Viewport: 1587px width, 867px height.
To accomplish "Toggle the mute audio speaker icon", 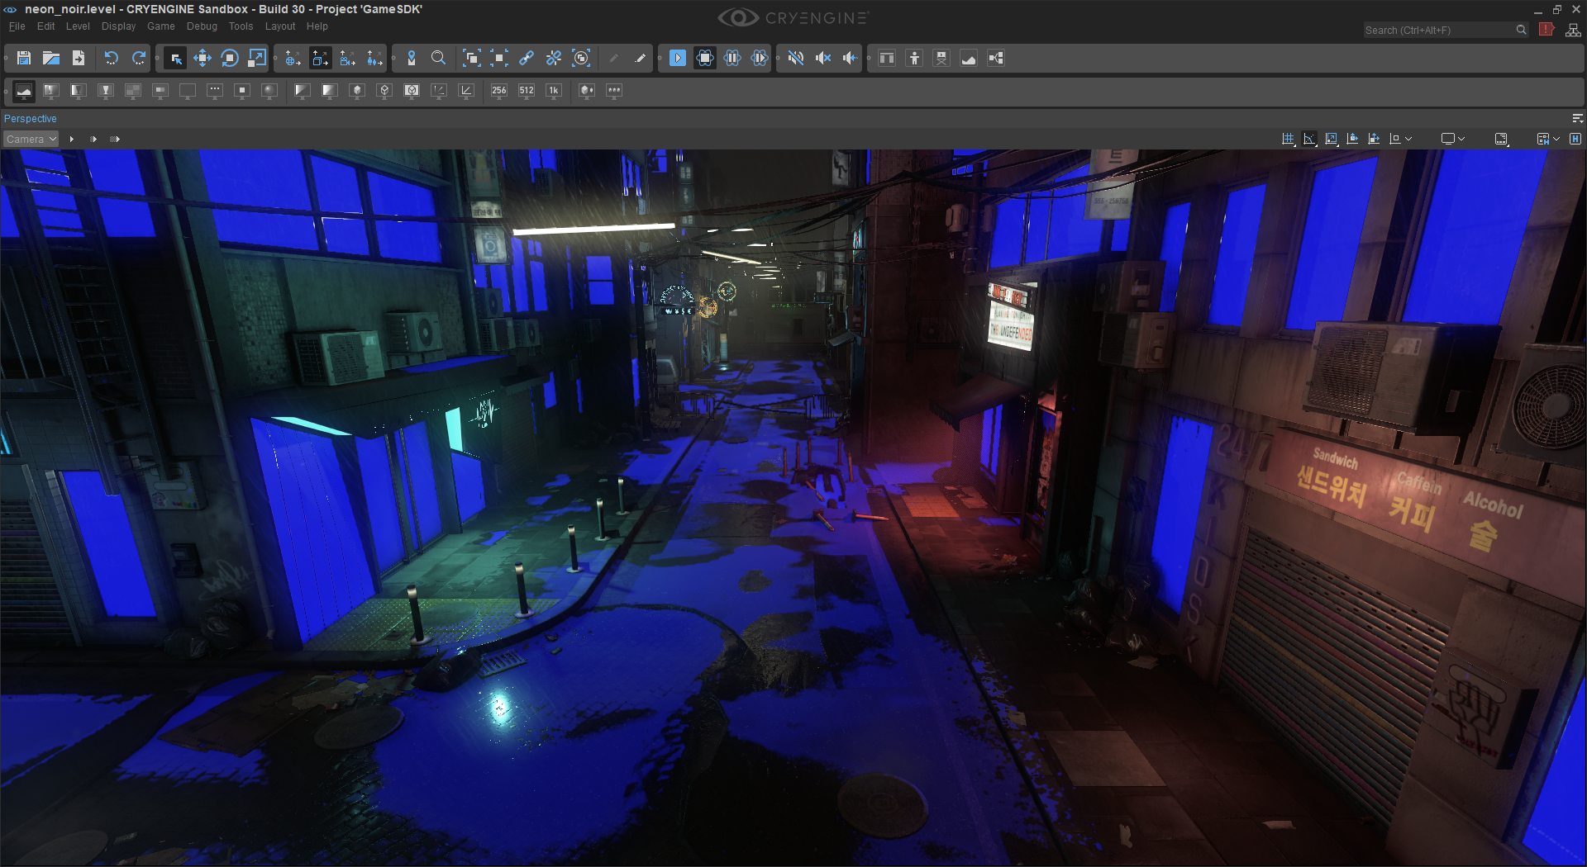I will [x=795, y=58].
